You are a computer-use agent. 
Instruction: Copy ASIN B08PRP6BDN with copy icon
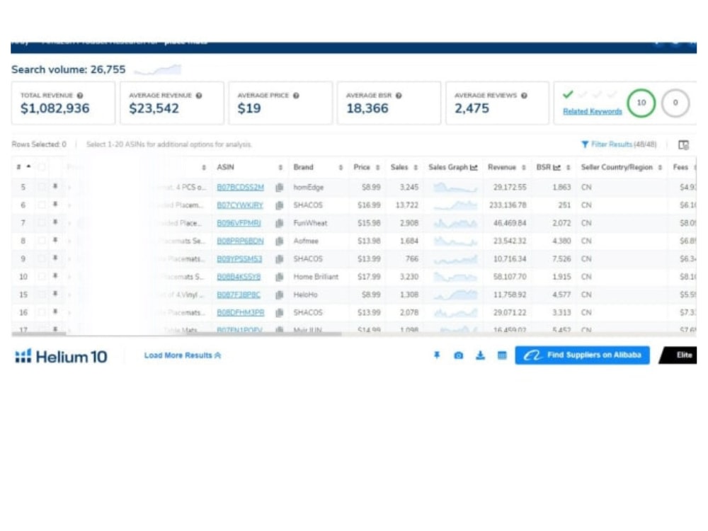(280, 241)
